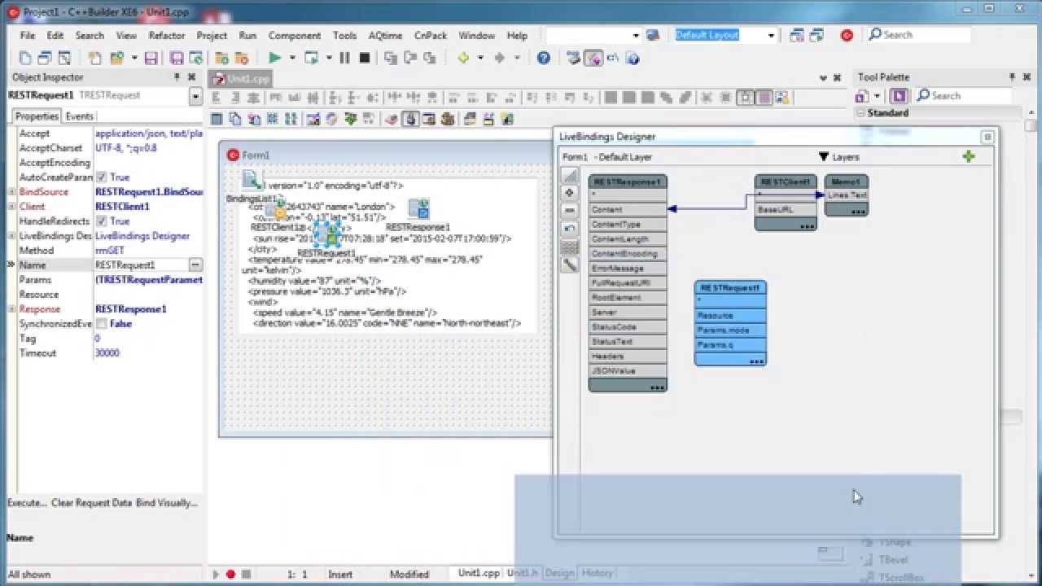The image size is (1042, 586).
Task: Click the Timeout value 30000
Action: 107,353
